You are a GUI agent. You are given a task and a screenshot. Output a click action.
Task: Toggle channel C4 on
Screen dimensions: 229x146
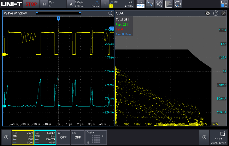pos(77,137)
